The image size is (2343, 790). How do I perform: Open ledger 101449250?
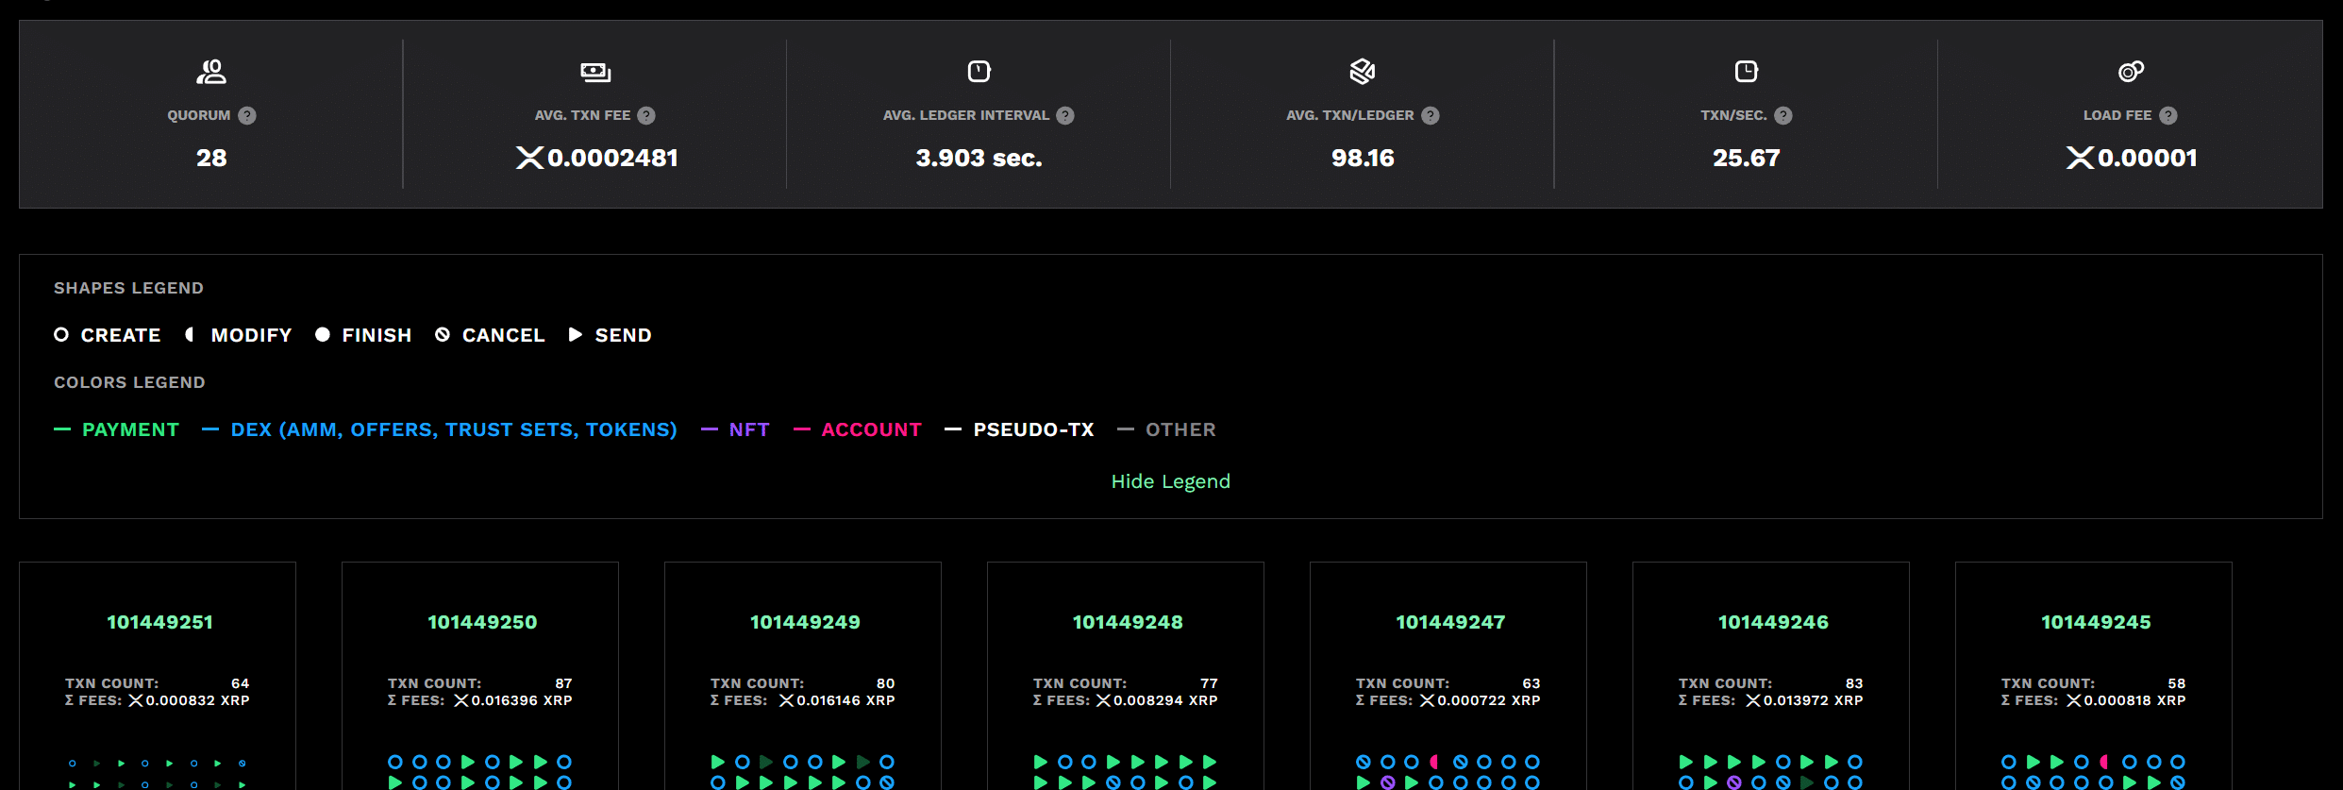[482, 622]
